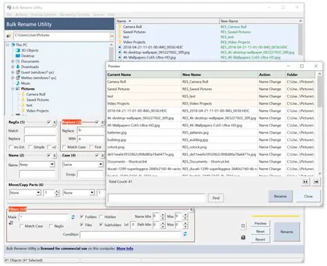The width and height of the screenshot is (327, 266).
Task: Open second None dropdown in Move/Copy Parts
Action: pos(92,193)
